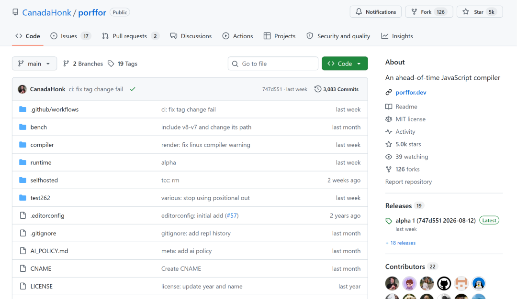
Task: Click the folder icon beside compiler
Action: click(23, 145)
